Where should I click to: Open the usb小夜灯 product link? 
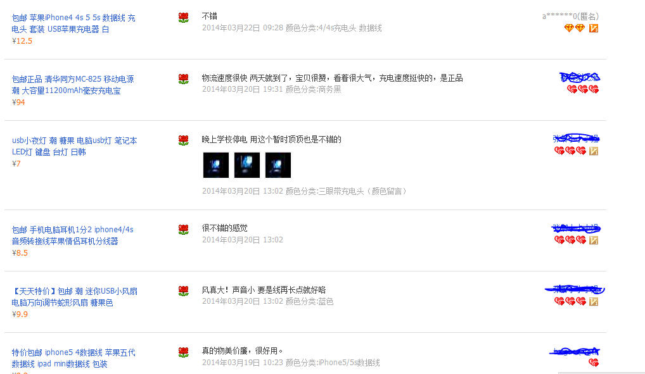tap(75, 146)
